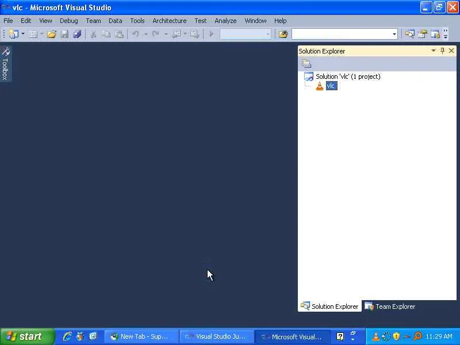The width and height of the screenshot is (460, 345).
Task: Click the Redo arrow icon
Action: point(156,34)
